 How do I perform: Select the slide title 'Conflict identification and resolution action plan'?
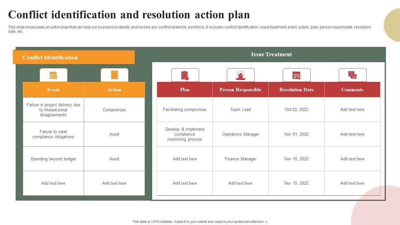pyautogui.click(x=129, y=15)
